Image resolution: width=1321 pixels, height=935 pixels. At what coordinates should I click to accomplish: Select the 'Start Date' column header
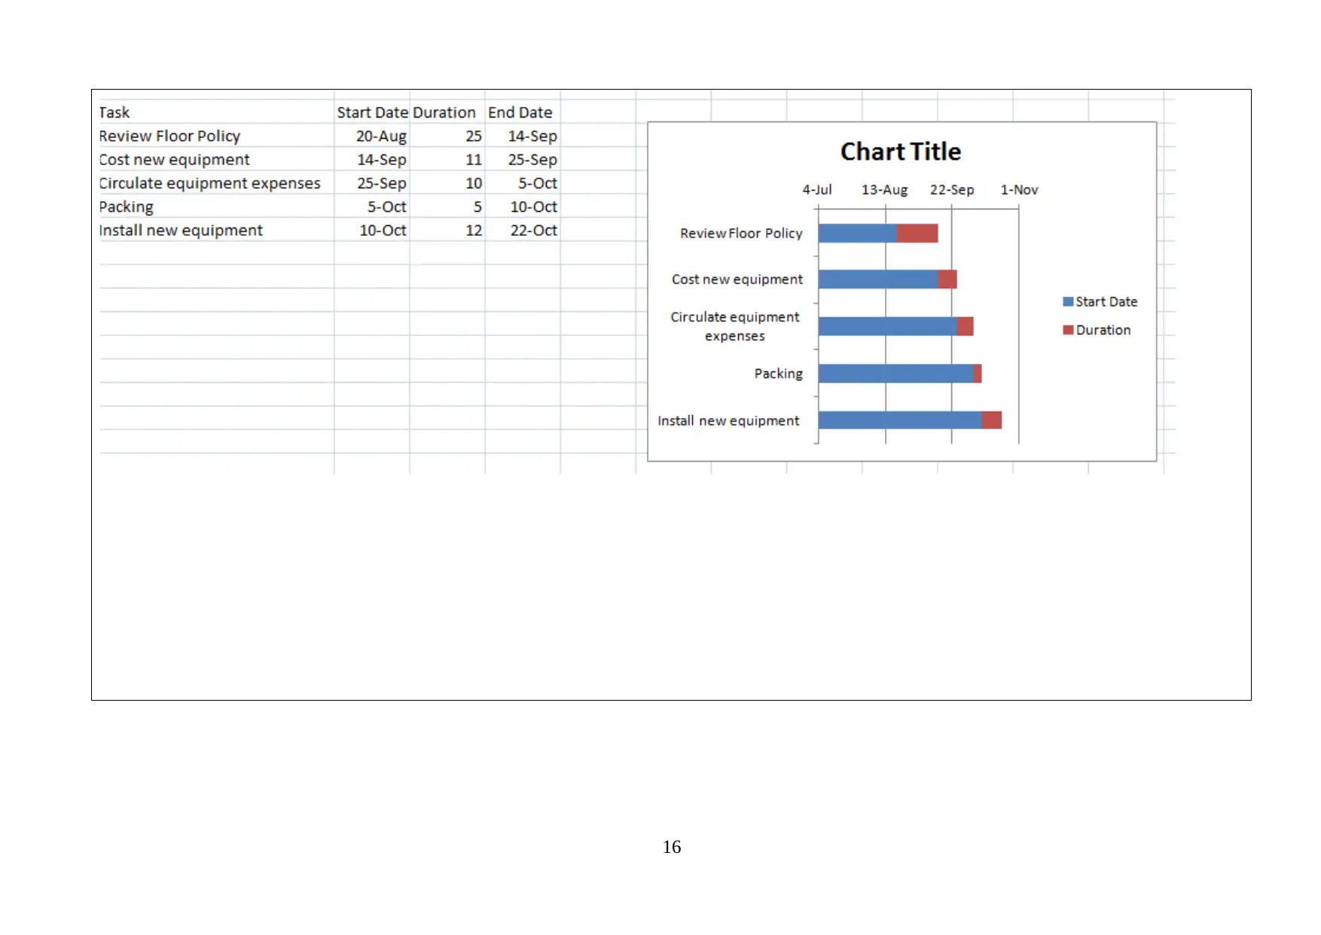click(x=372, y=112)
